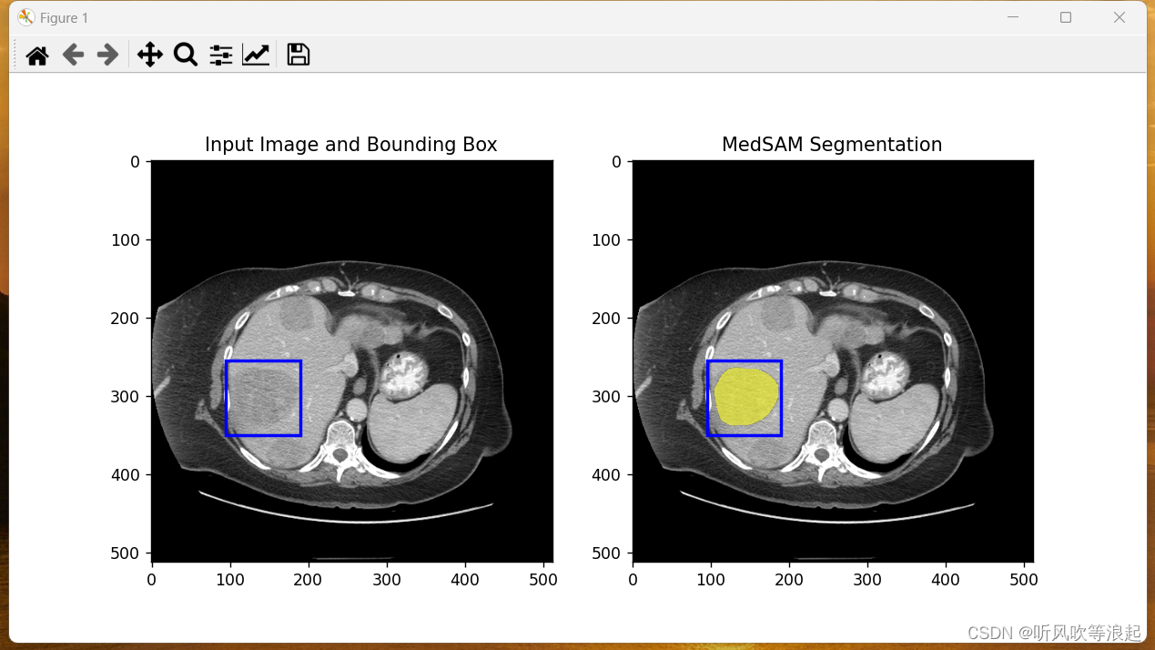The image size is (1155, 650).
Task: Open Configure subplots sliders icon
Action: (221, 56)
